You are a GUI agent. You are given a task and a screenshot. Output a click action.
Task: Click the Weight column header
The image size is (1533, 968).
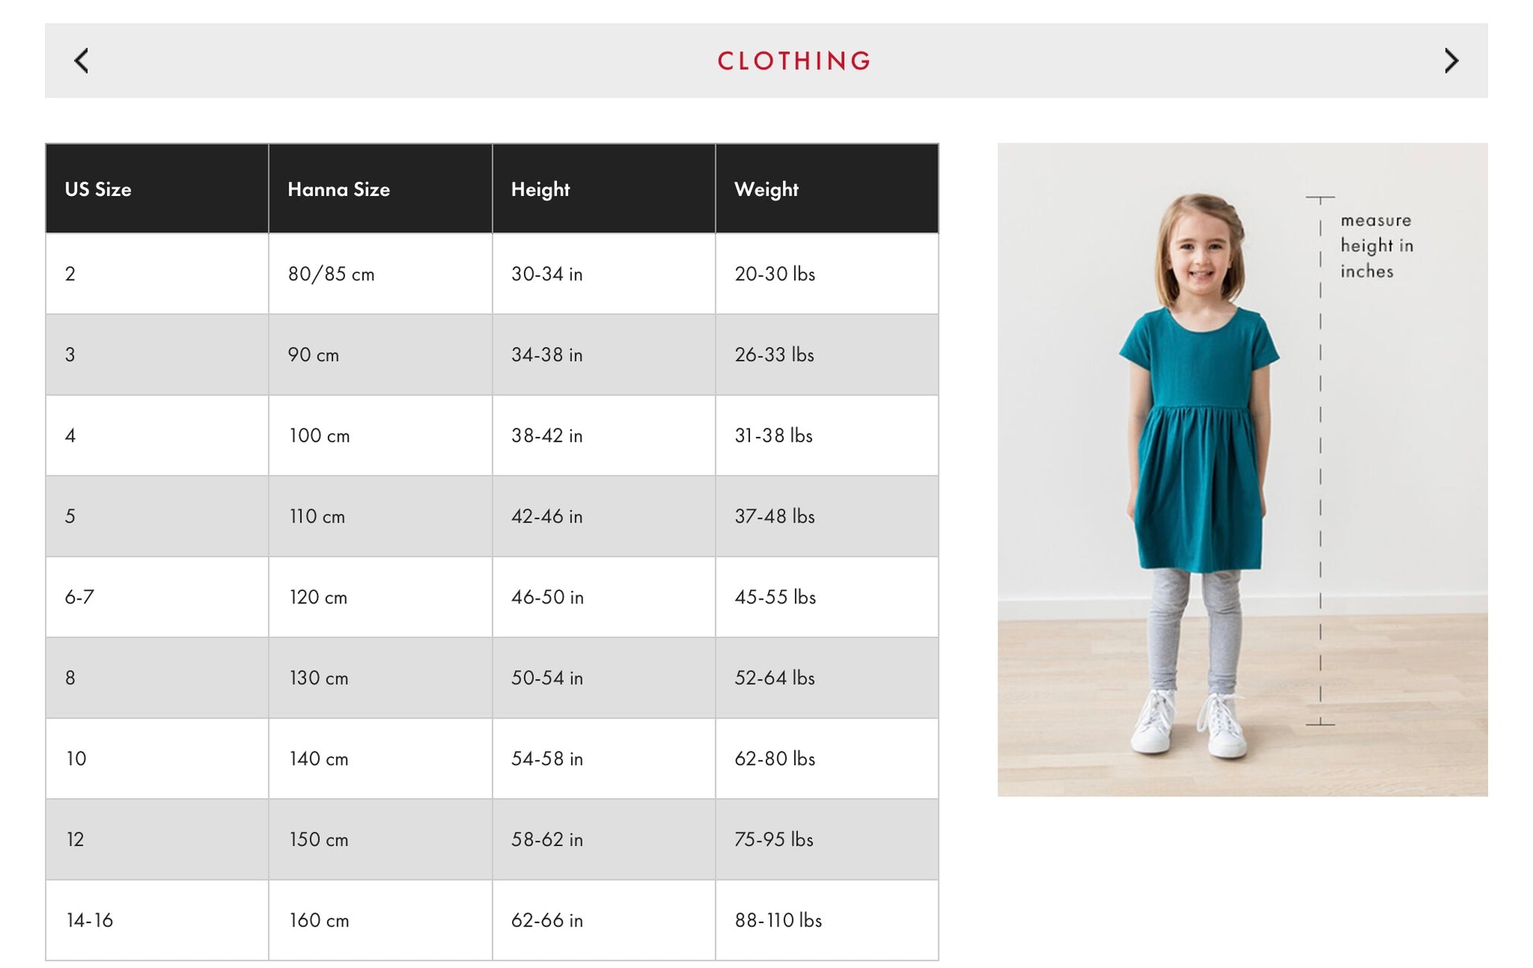click(766, 190)
